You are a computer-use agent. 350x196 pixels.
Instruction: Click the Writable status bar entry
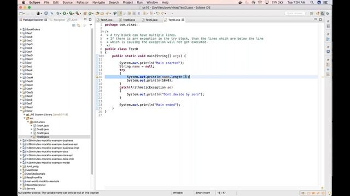(x=178, y=193)
